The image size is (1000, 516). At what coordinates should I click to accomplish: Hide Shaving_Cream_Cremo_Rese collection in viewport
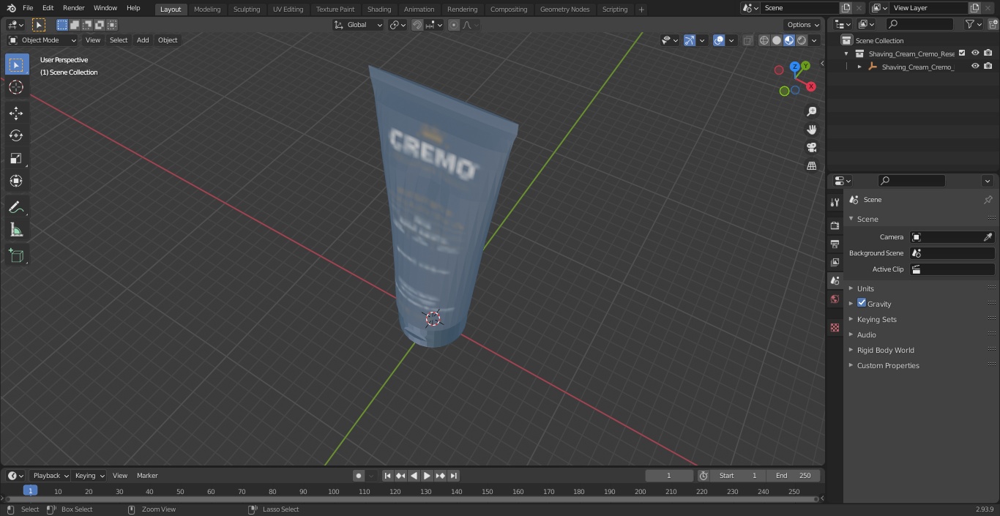click(x=975, y=53)
